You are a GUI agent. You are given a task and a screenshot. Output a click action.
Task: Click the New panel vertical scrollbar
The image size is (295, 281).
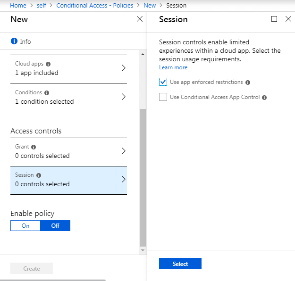(143, 177)
